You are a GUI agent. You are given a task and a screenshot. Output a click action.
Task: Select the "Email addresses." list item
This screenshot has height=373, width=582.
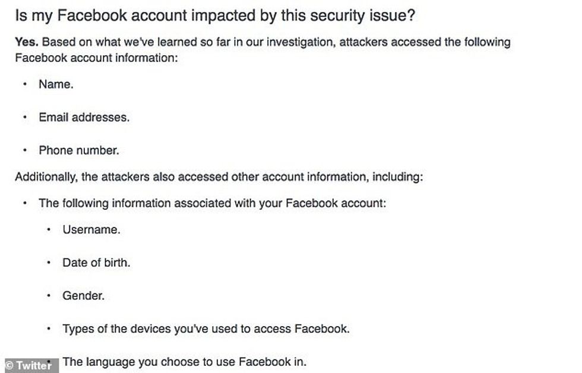84,118
